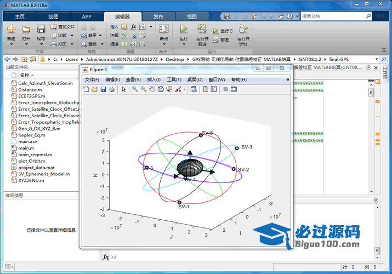Go up one folder level icon
Viewport: 392px width, 274px height.
click(24, 59)
